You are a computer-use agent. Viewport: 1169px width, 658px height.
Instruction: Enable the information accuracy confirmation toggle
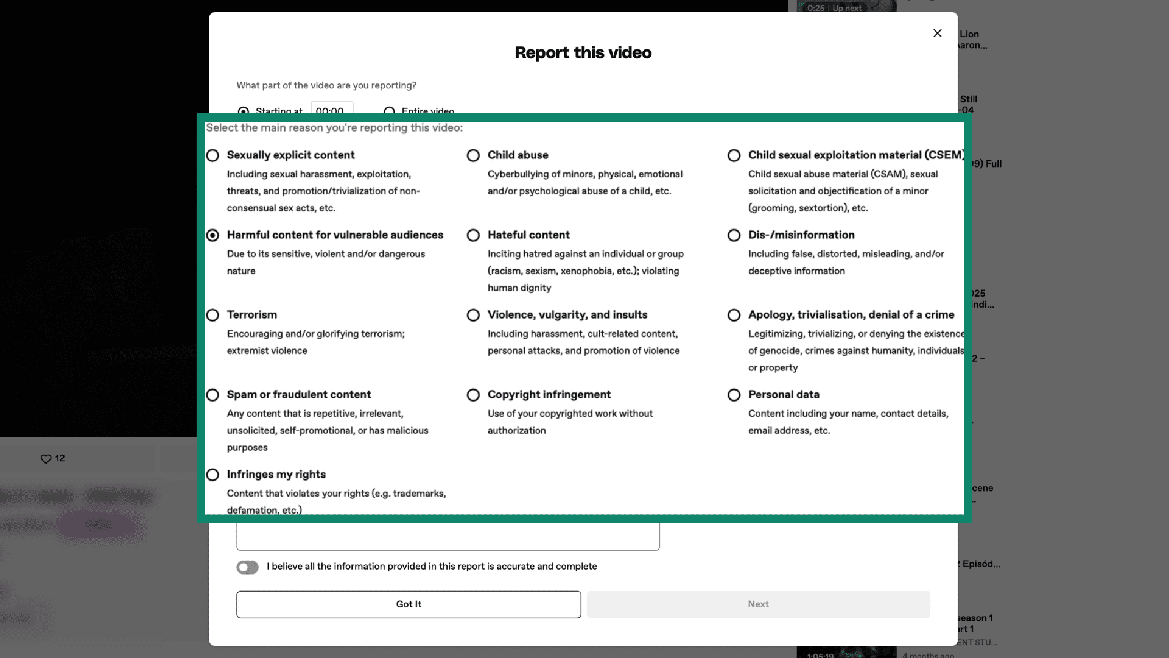pyautogui.click(x=247, y=567)
